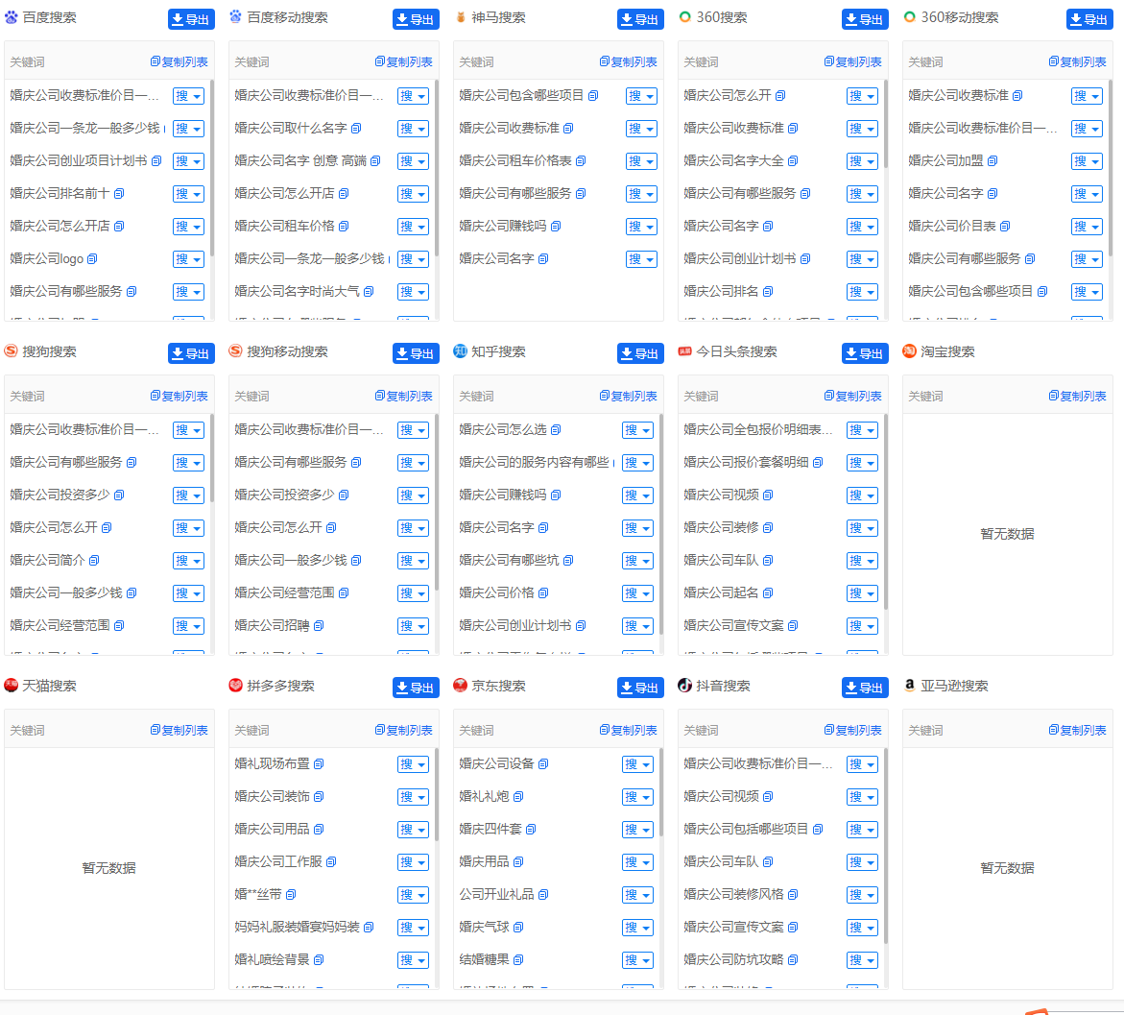Export the 抖音搜索 keyword list
The width and height of the screenshot is (1124, 1015).
coord(865,688)
